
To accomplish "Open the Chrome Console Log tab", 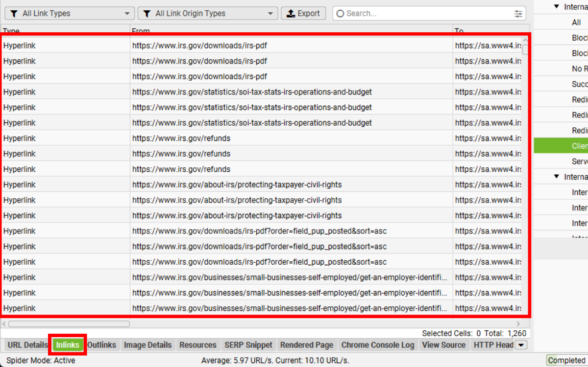I will tap(378, 345).
